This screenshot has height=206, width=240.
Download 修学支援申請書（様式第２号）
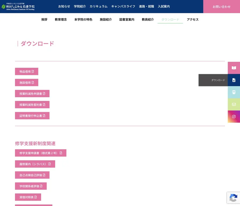point(40,153)
